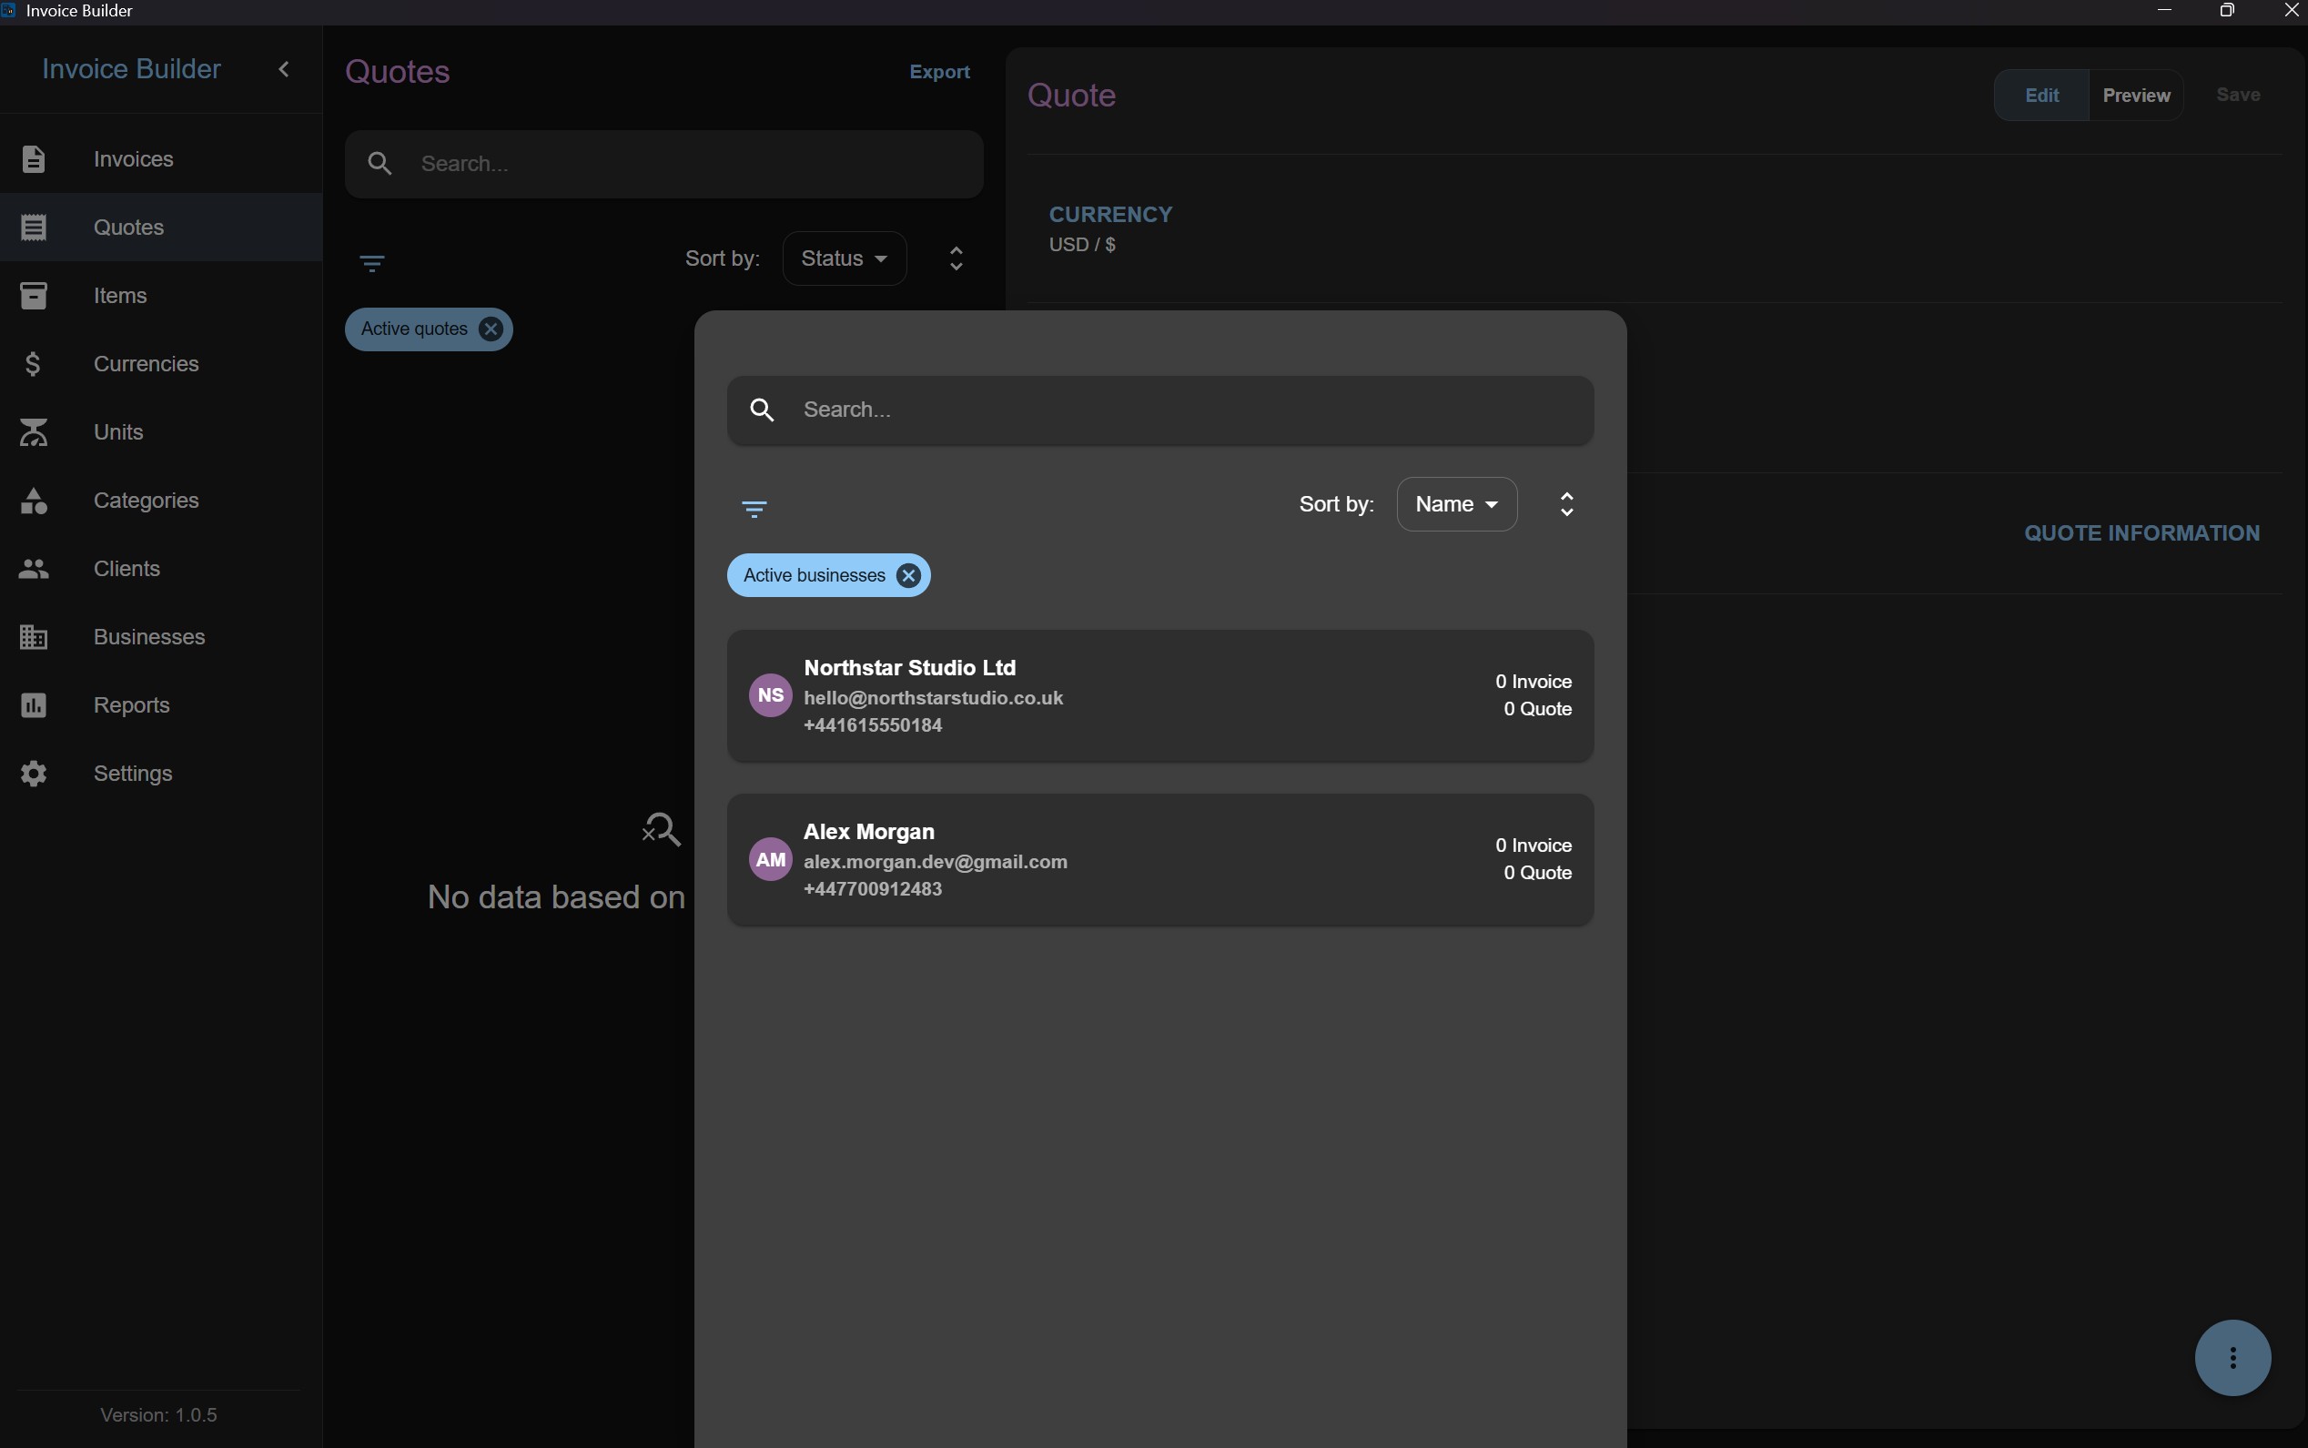Switch the quote to Preview mode

point(2136,95)
